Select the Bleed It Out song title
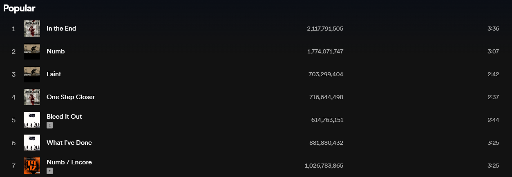The image size is (512, 177). coord(64,116)
